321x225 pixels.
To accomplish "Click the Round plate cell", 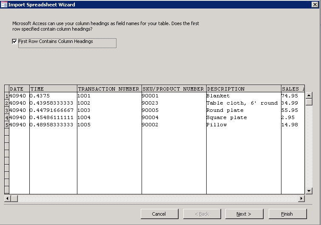I will [244, 110].
